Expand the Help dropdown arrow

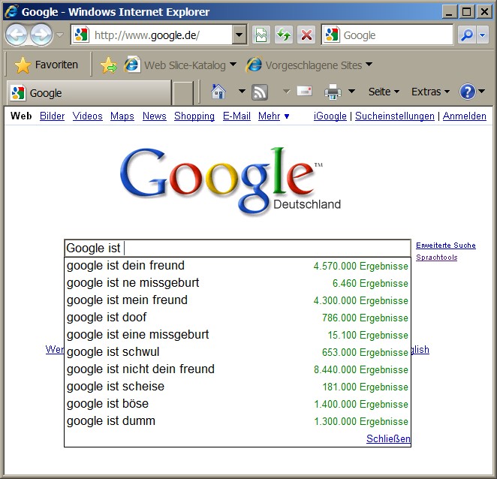[x=481, y=92]
